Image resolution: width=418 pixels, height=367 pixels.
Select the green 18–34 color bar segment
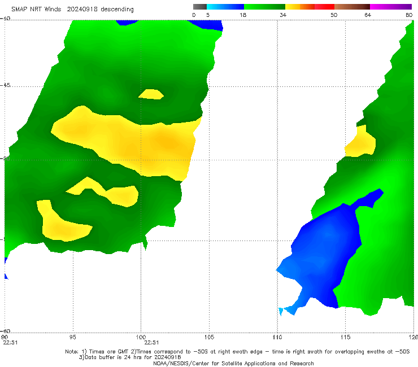[264, 7]
